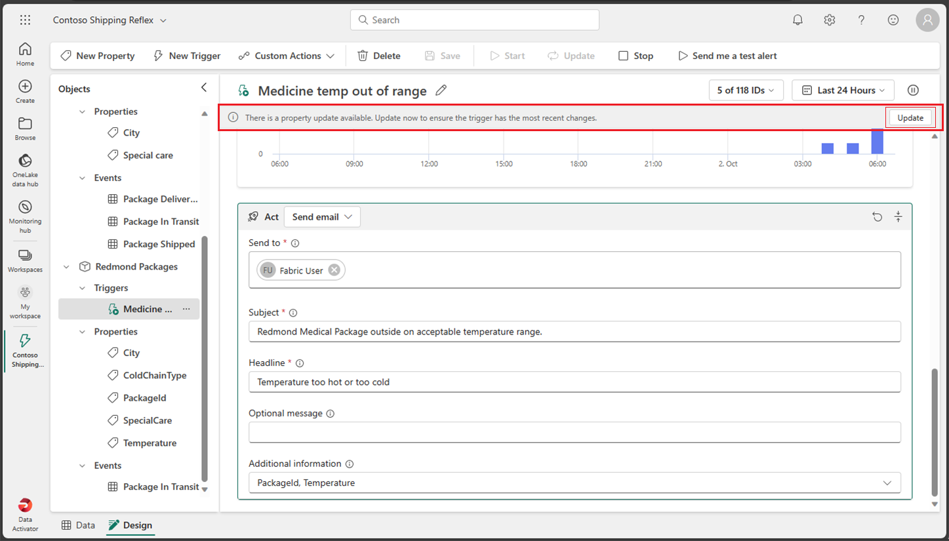
Task: Click the Subject input field
Action: pos(575,332)
